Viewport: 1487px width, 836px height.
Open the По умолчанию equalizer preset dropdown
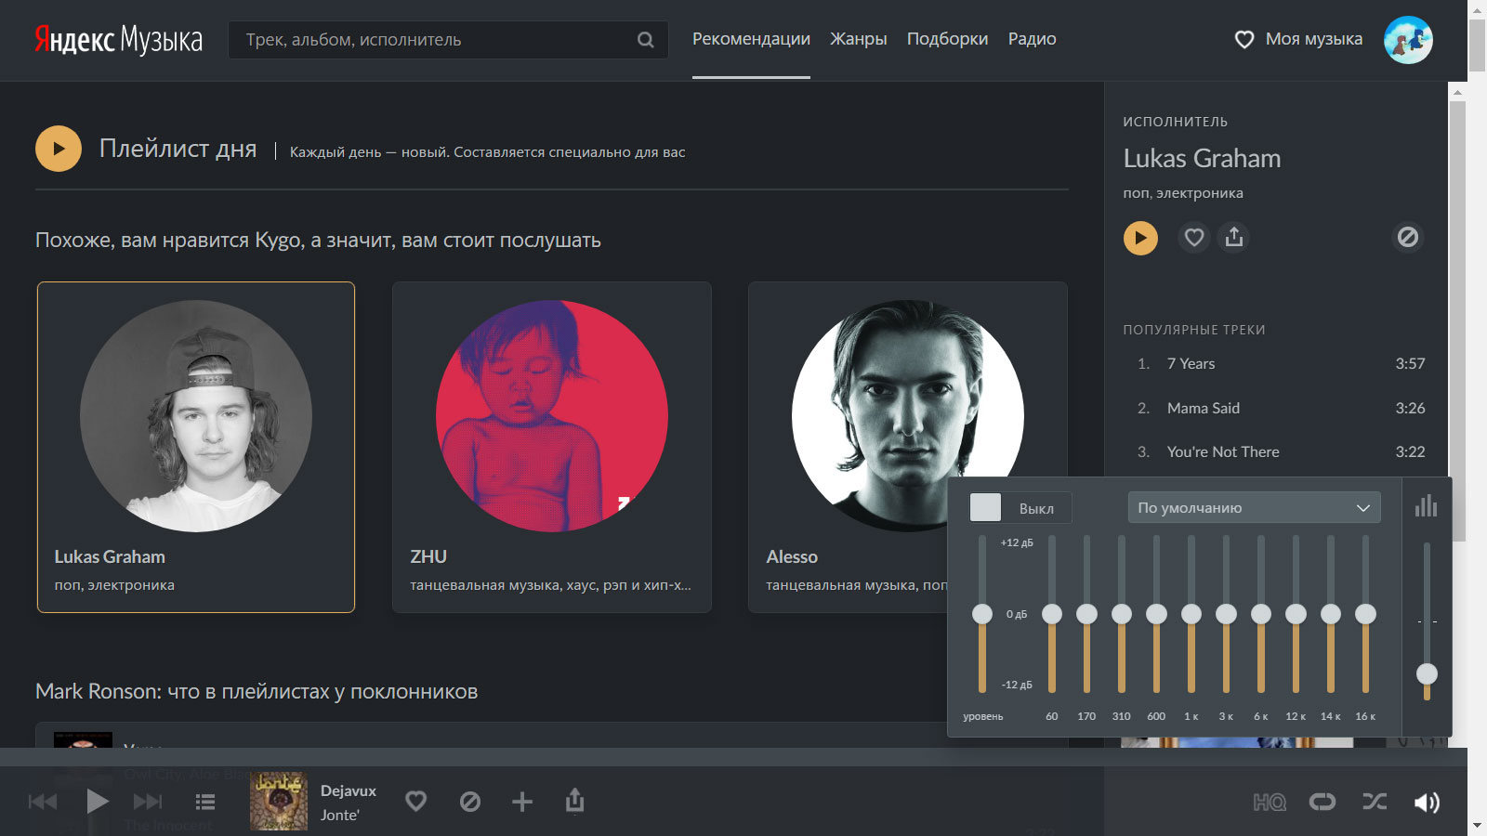[1254, 508]
